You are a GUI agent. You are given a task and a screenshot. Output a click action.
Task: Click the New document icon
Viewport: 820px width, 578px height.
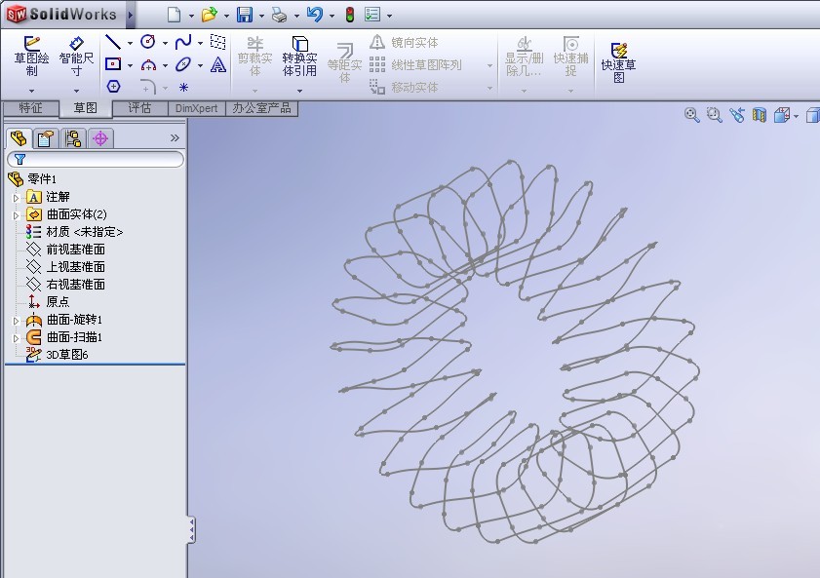pos(175,15)
